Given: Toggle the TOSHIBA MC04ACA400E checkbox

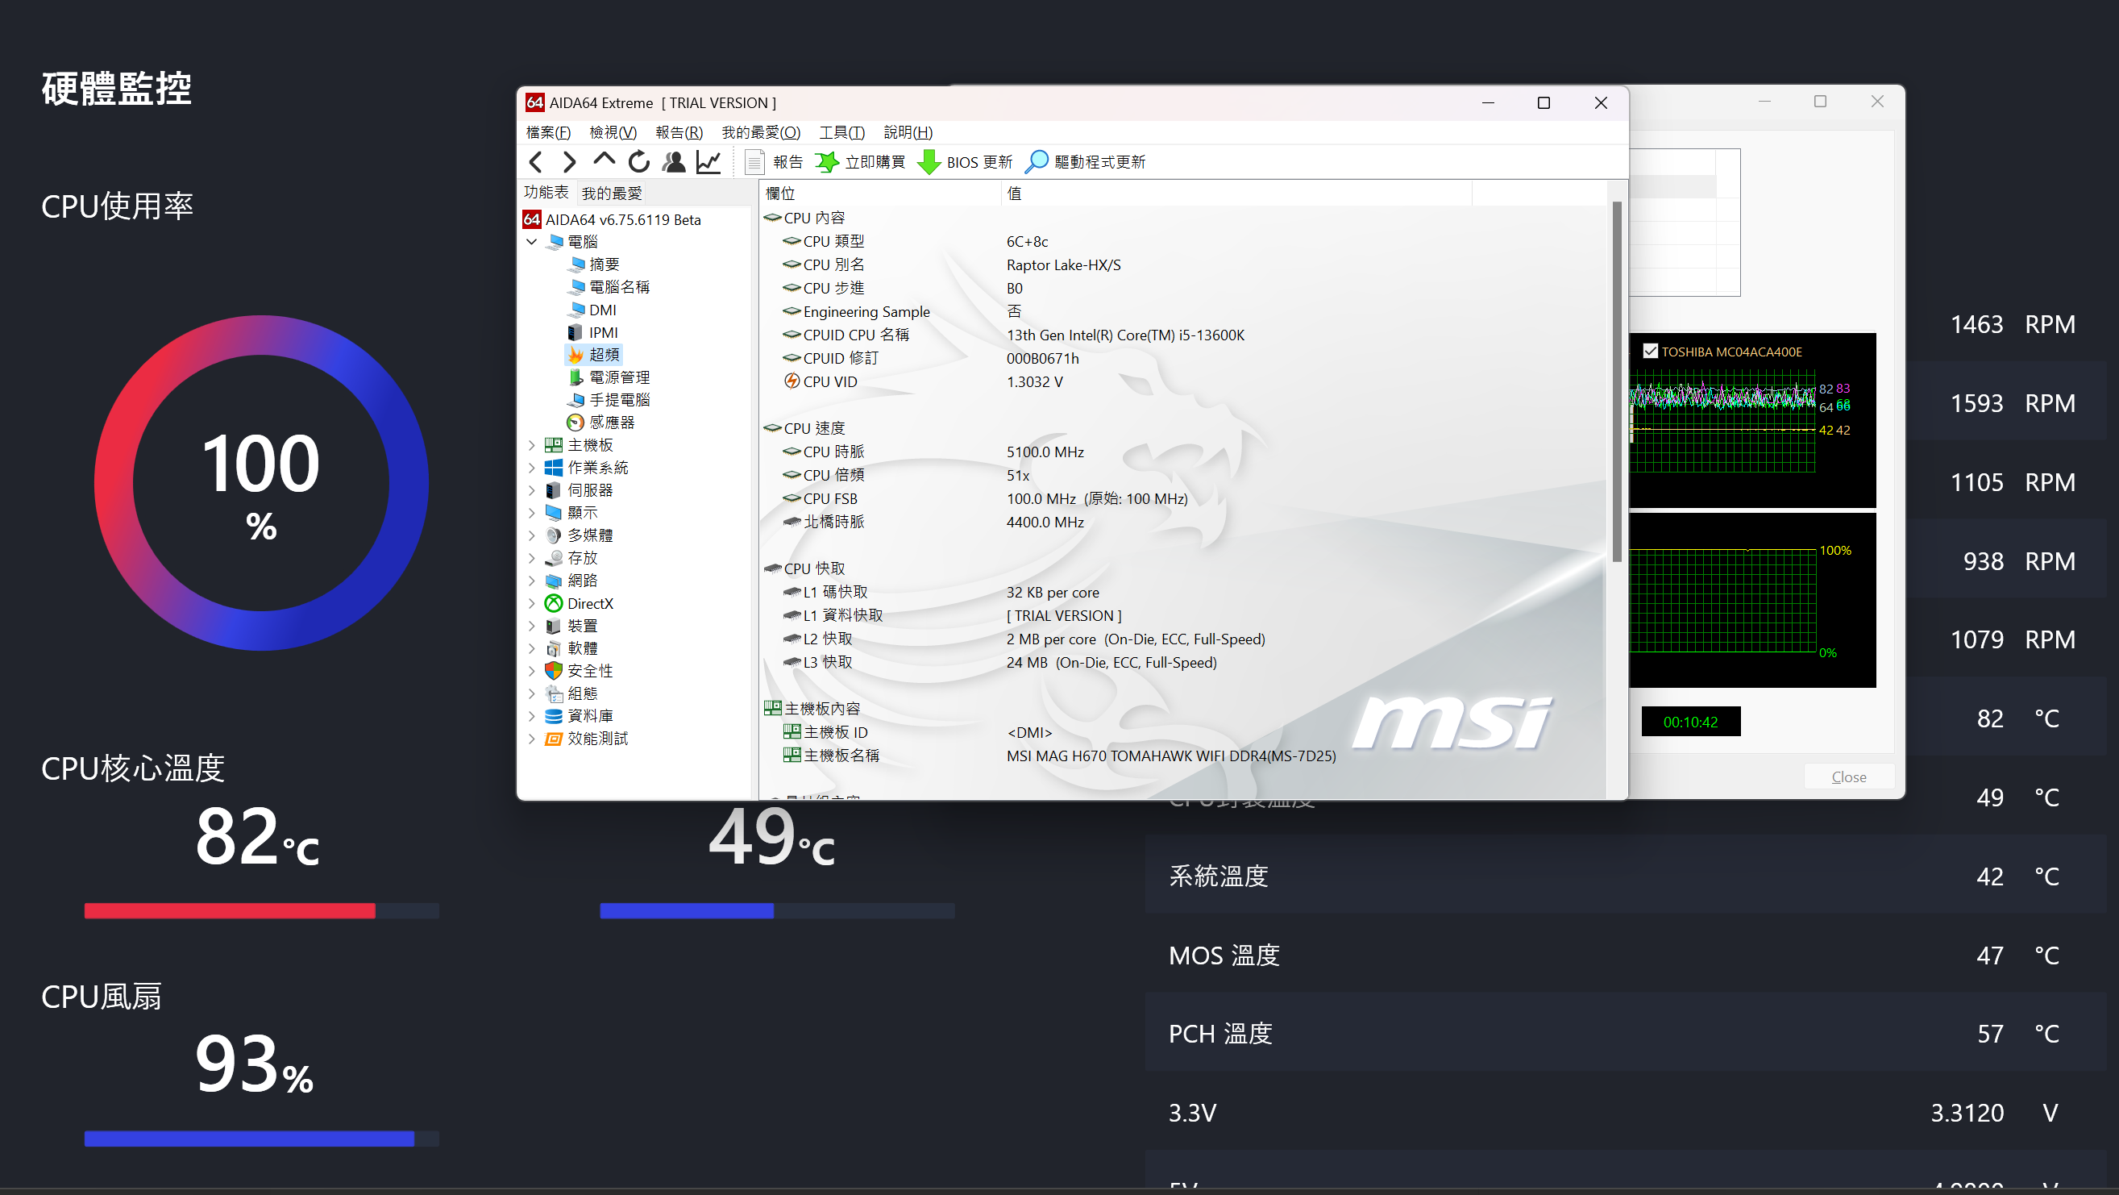Looking at the screenshot, I should 1650,352.
